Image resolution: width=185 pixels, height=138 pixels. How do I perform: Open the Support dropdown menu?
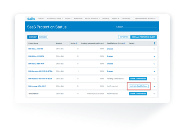point(115,18)
